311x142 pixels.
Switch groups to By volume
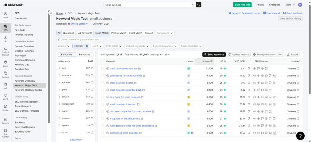click(x=85, y=54)
